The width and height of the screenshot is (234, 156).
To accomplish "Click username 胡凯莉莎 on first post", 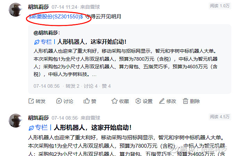I will click(39, 7).
